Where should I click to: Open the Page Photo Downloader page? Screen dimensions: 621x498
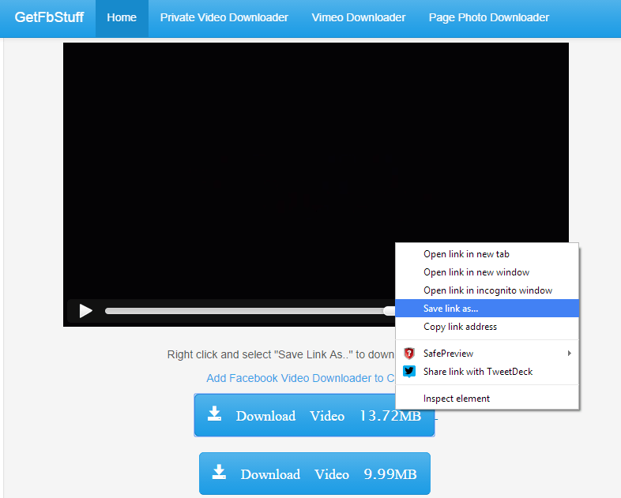489,18
